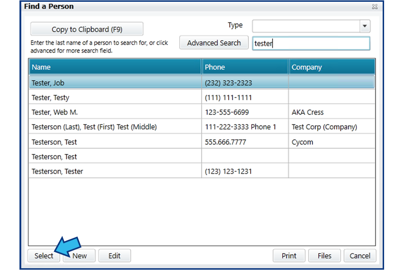Select the 'Testerson, Tester' name cell

pos(115,171)
